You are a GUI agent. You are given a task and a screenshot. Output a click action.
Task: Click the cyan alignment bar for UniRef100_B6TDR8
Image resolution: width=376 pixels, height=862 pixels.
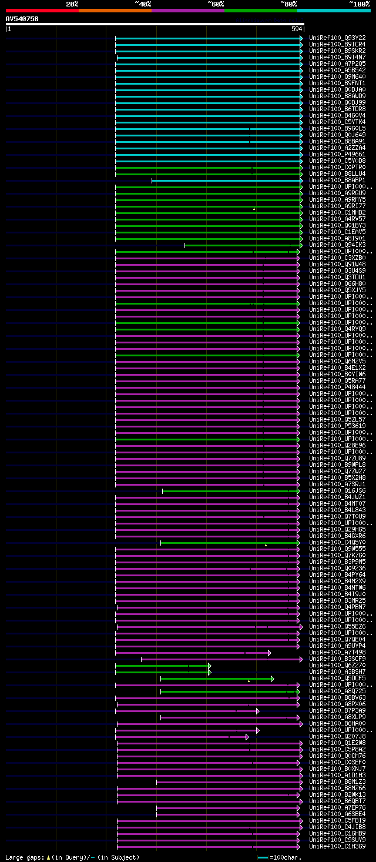click(x=208, y=109)
